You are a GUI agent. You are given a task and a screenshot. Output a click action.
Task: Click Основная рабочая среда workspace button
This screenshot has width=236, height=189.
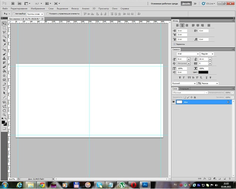click(x=164, y=4)
